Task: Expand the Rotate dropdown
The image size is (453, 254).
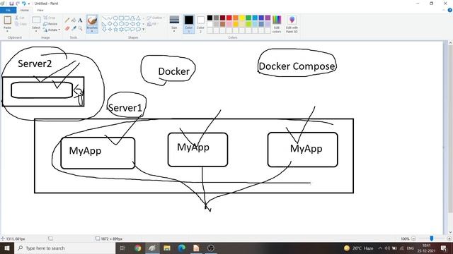Action: (59, 30)
